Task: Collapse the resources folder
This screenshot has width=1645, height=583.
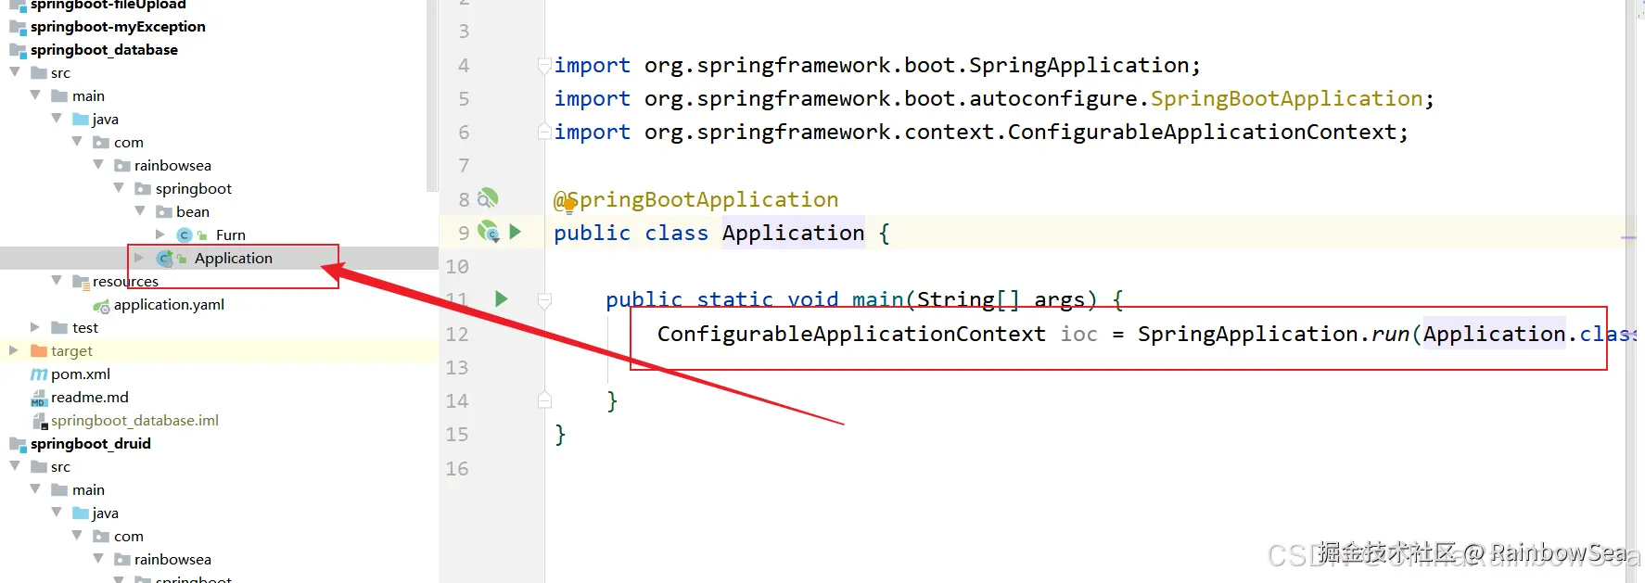Action: [x=57, y=280]
